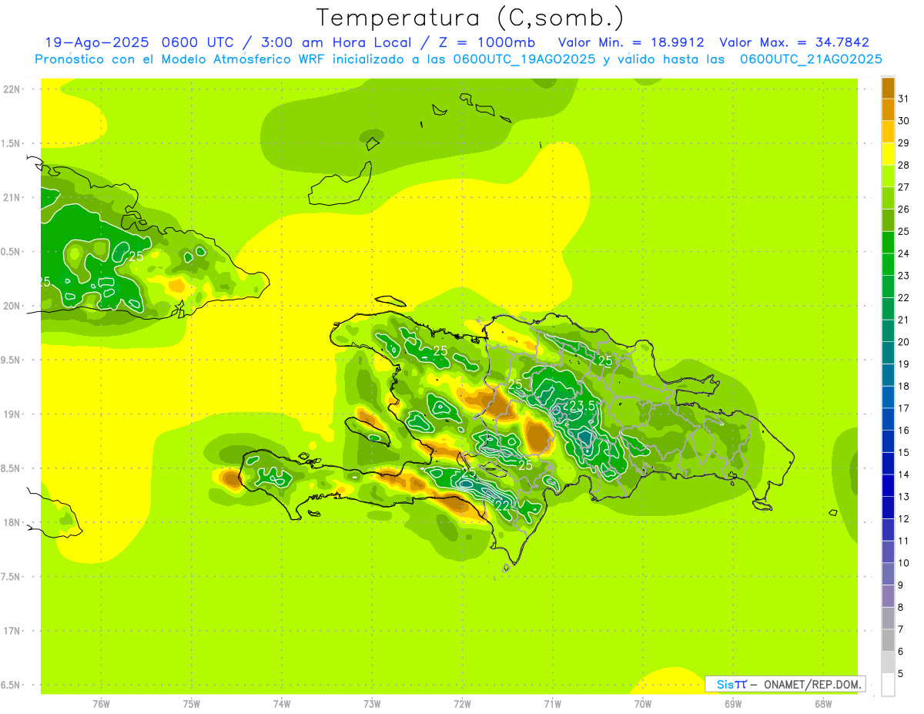Click the legend label "29"
Screen dimensions: 924x714
(x=903, y=142)
